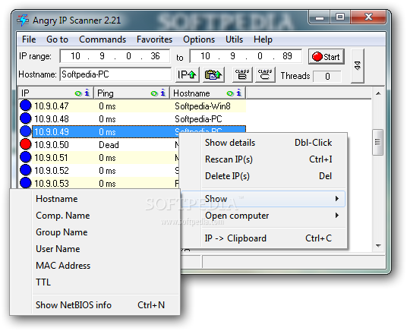The height and width of the screenshot is (331, 407).
Task: Choose Show NetBIOS info entry
Action: (95, 305)
